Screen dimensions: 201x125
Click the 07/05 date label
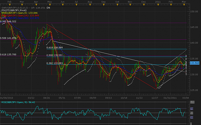click(x=78, y=98)
